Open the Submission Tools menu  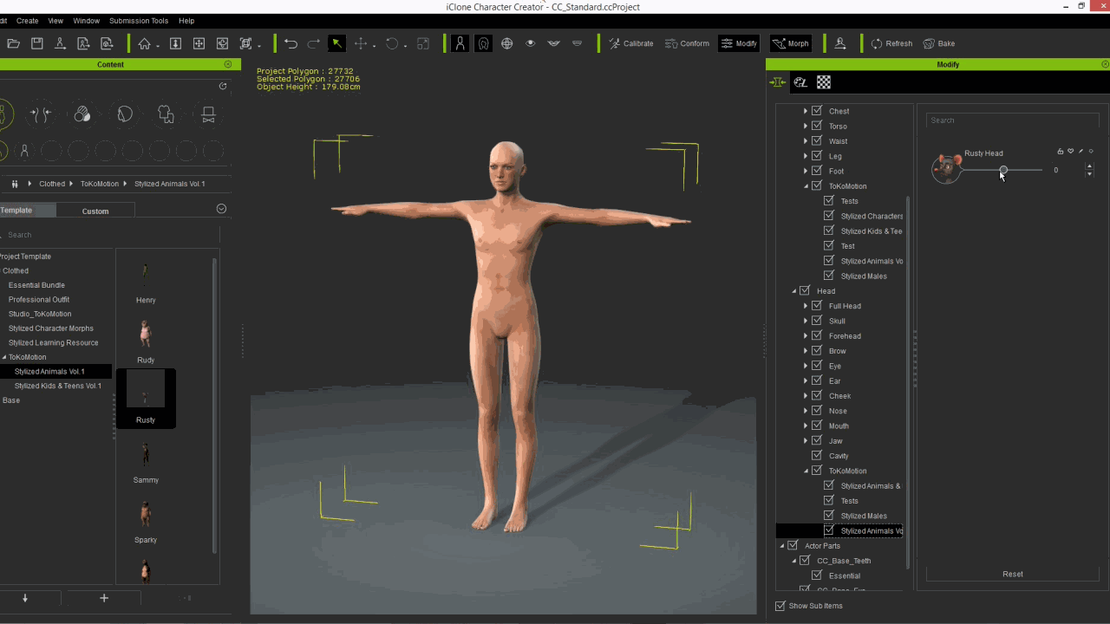[139, 21]
